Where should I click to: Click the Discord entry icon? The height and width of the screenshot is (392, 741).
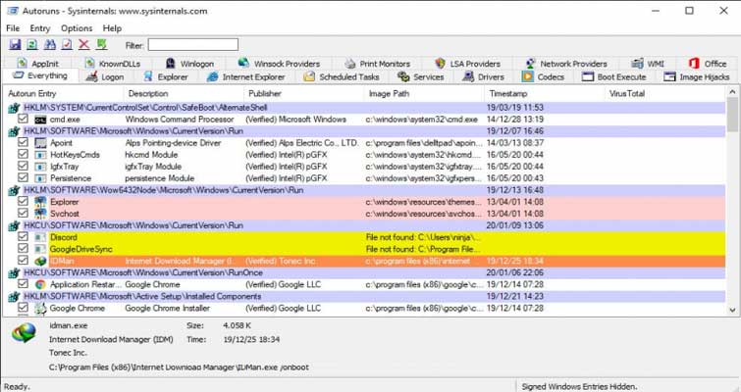tap(40, 237)
